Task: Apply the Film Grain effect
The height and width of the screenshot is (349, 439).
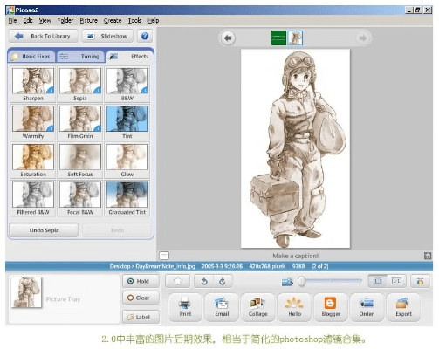Action: pyautogui.click(x=80, y=122)
